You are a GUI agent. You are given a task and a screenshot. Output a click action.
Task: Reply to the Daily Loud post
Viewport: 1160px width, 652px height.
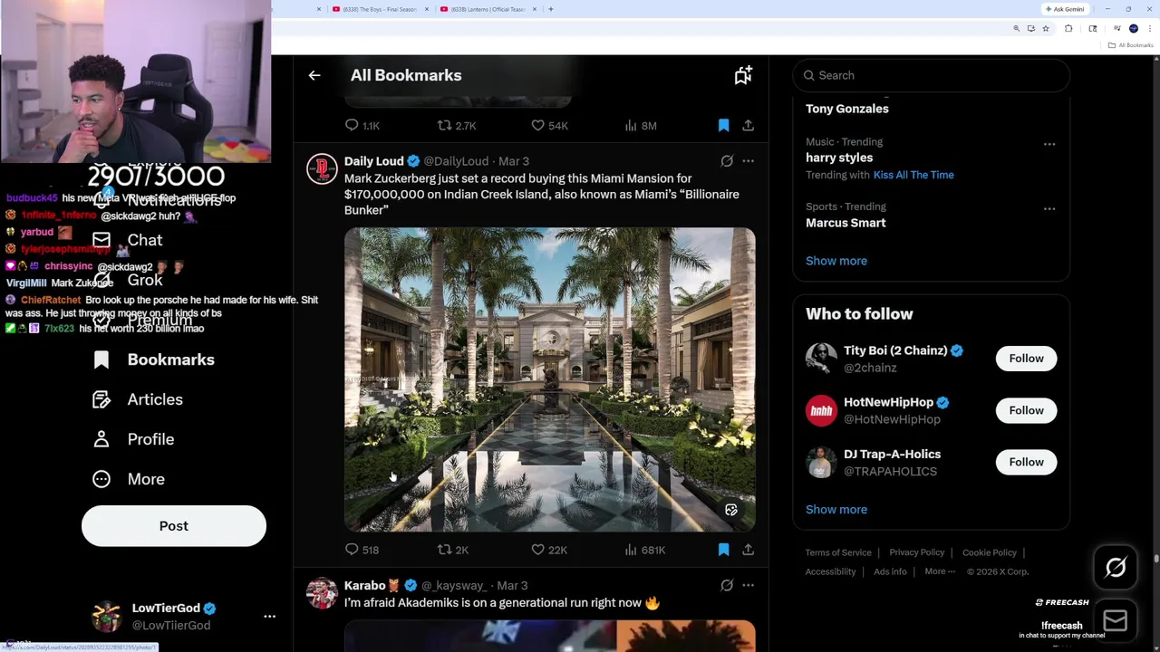362,550
